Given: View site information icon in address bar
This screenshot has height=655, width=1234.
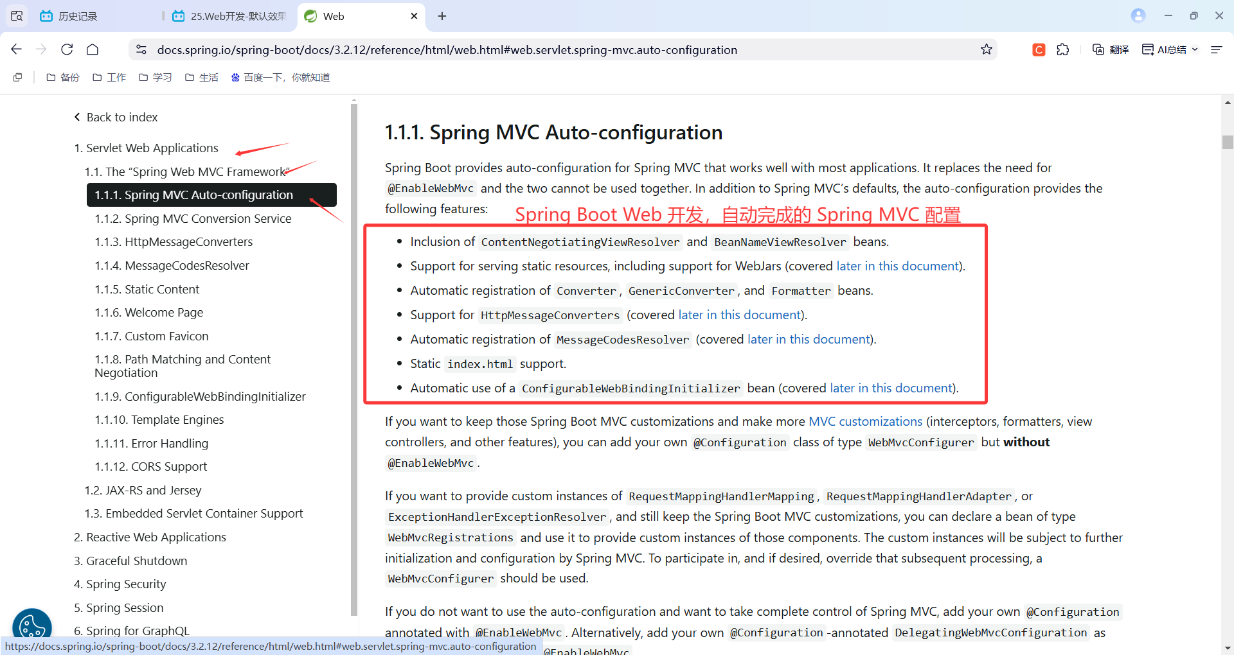Looking at the screenshot, I should click(x=141, y=49).
